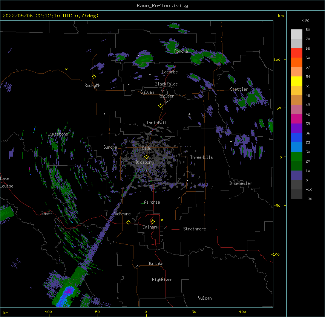Select the purple 39-36 dBZ legend swatch
Image resolution: width=325 pixels, height=317 pixels.
(296, 128)
